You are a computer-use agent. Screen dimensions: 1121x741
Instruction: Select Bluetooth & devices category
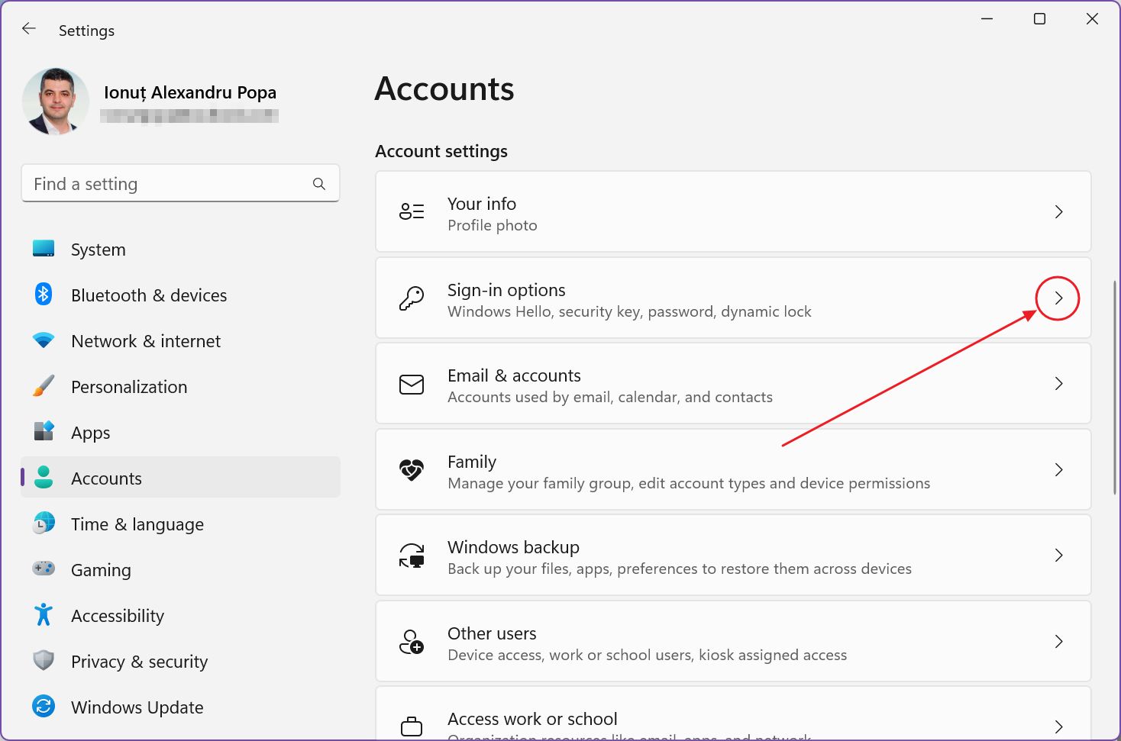[x=181, y=295]
